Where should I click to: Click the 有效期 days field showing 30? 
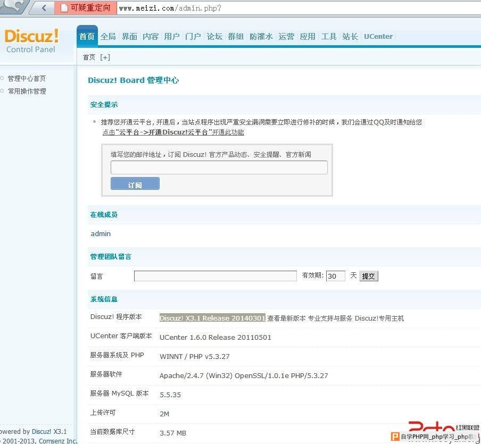click(x=335, y=276)
